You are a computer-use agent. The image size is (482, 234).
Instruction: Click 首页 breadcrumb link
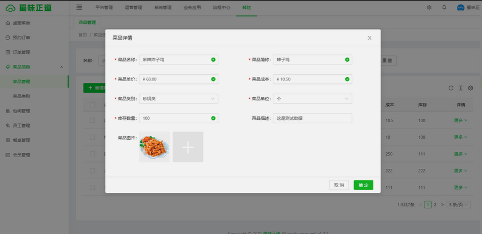83,35
